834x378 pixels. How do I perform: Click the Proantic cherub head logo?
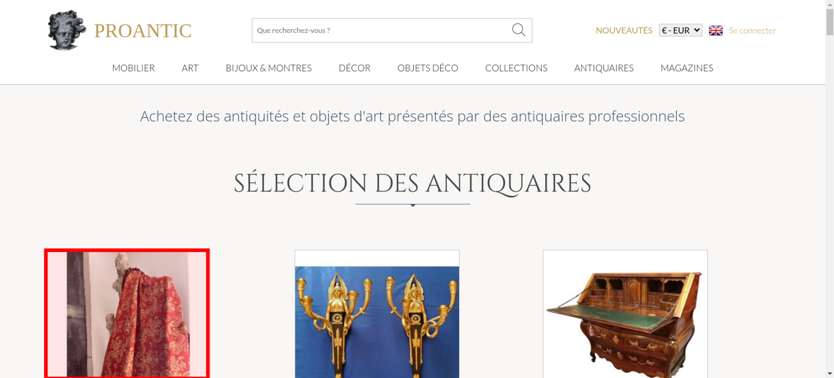(x=66, y=30)
